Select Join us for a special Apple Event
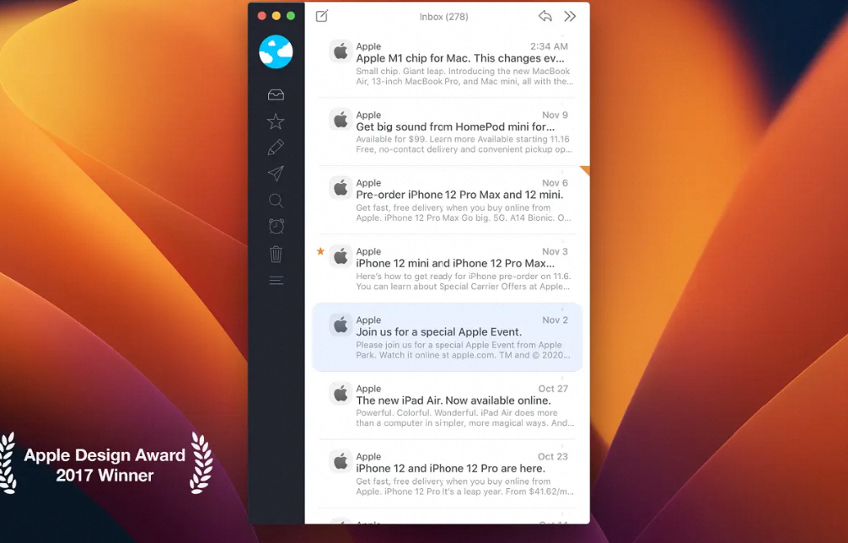848x543 pixels. 448,337
